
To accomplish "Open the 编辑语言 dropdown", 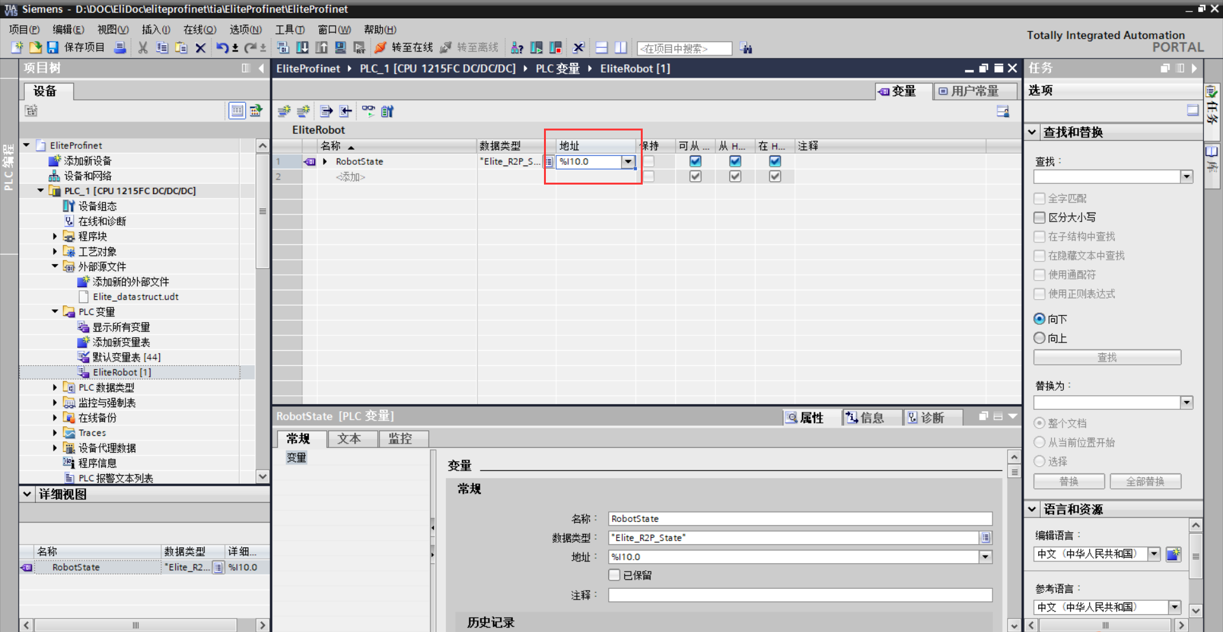I will pyautogui.click(x=1154, y=554).
